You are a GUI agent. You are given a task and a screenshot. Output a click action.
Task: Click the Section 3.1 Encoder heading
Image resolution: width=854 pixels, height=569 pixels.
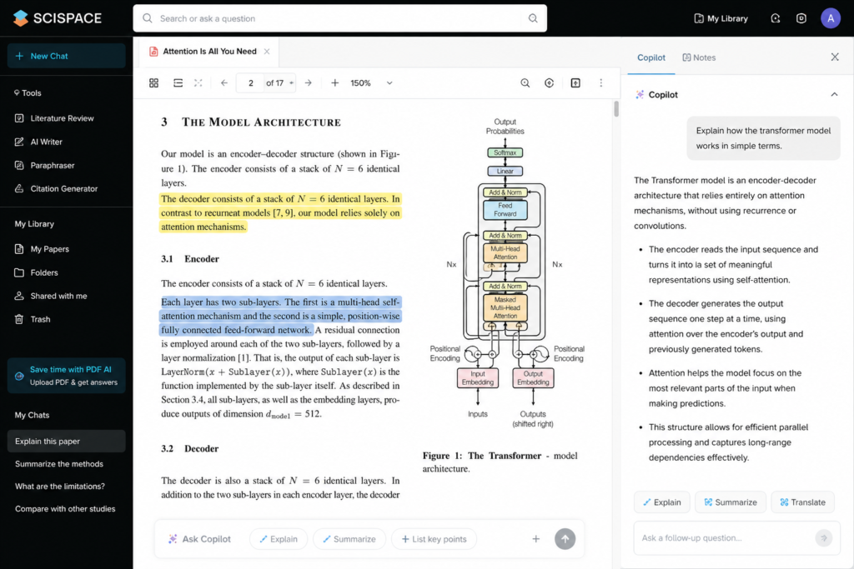(190, 259)
